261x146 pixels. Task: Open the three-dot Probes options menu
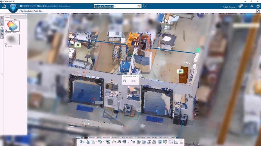[15, 20]
